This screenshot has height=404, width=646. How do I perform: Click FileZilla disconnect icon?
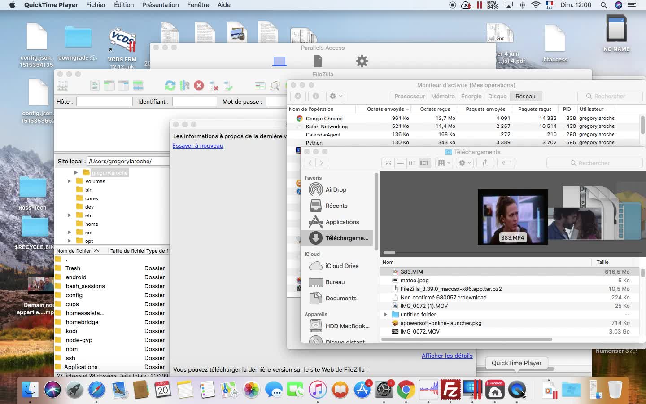[214, 85]
